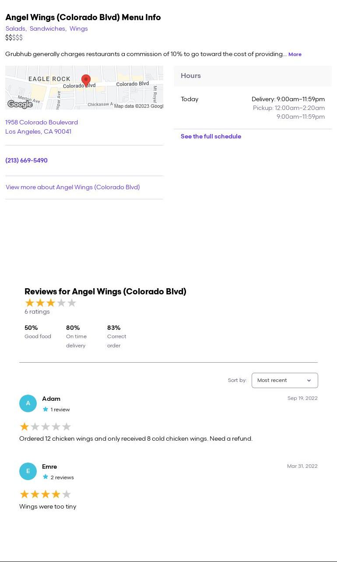Click Emre's four-star review rating
The image size is (337, 562).
46,495
